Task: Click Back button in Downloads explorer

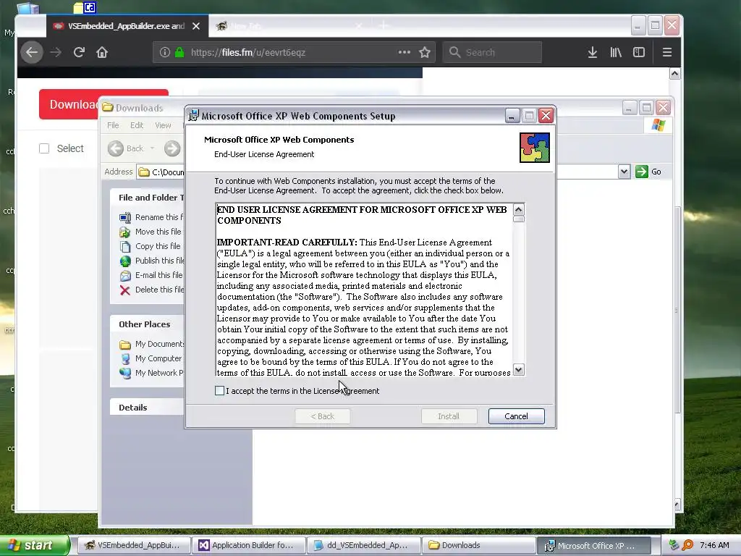Action: click(125, 148)
